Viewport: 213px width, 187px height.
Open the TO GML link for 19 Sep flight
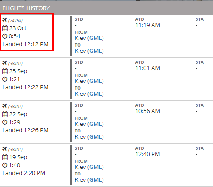95,180
